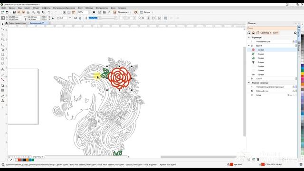Click the Publish to PDF icon

[x=74, y=12]
